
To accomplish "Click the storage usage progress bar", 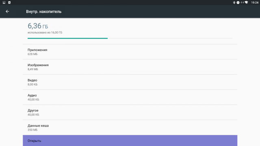I will (x=130, y=38).
